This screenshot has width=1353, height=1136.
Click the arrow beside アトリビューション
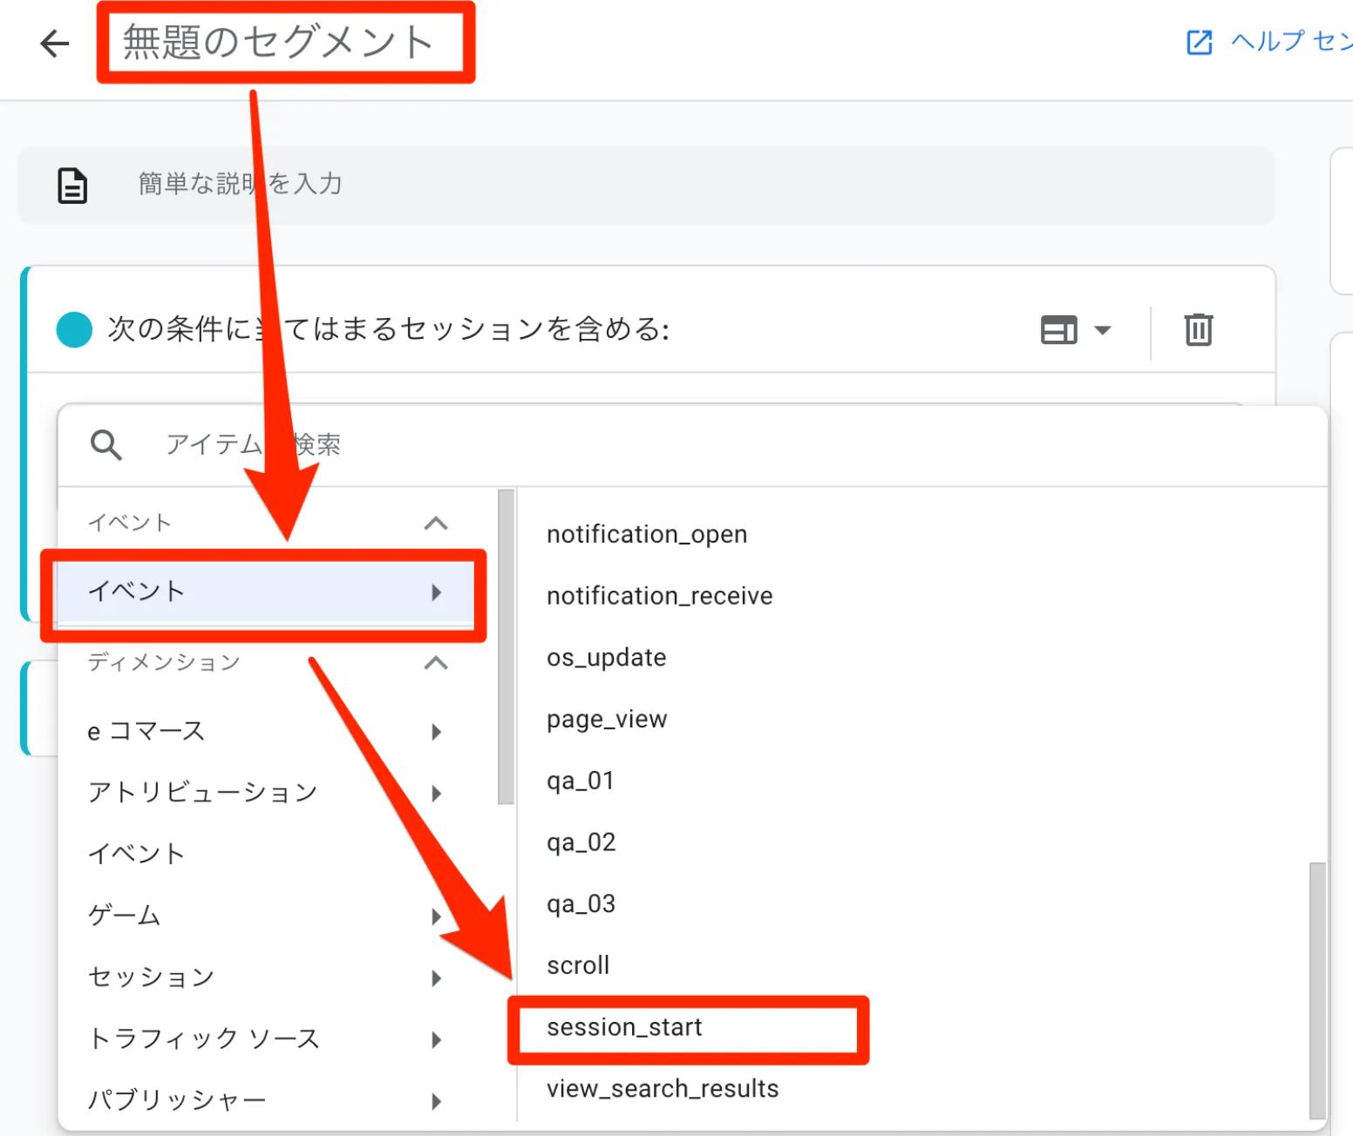click(x=437, y=794)
